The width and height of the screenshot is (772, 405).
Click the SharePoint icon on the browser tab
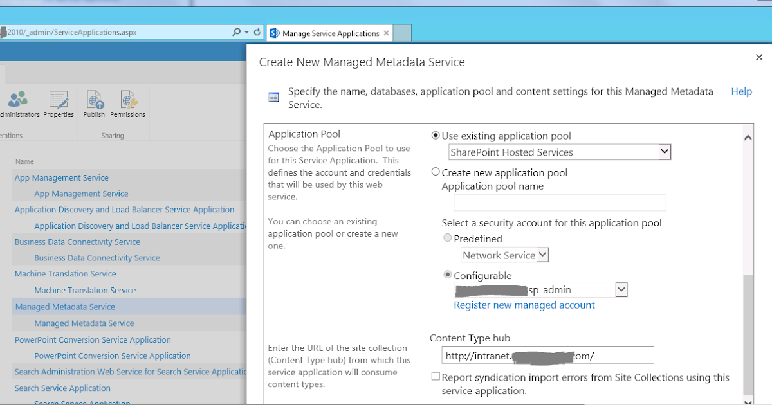click(x=273, y=32)
